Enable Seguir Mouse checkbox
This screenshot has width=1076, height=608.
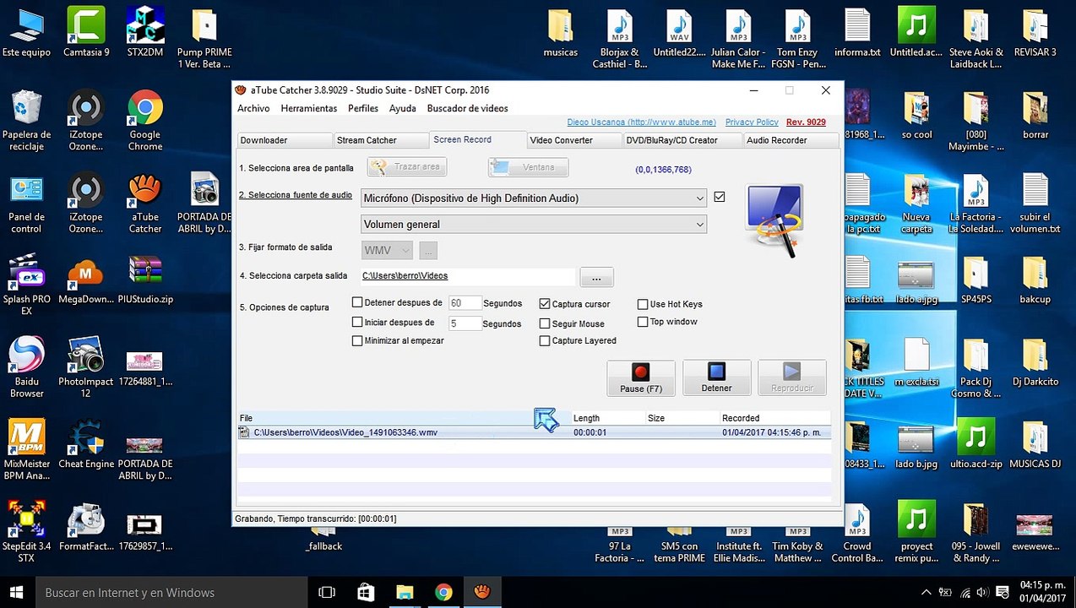(x=545, y=323)
